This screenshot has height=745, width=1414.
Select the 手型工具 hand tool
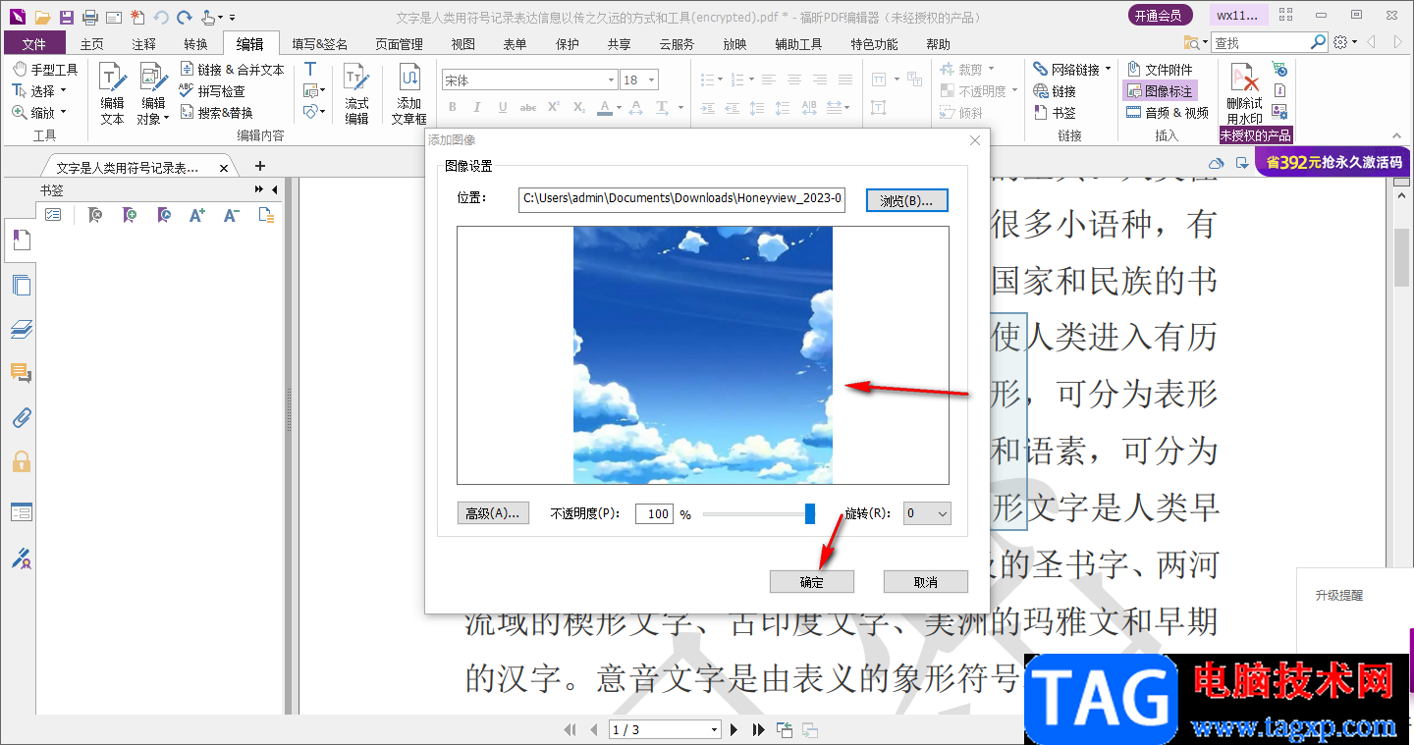[x=45, y=70]
